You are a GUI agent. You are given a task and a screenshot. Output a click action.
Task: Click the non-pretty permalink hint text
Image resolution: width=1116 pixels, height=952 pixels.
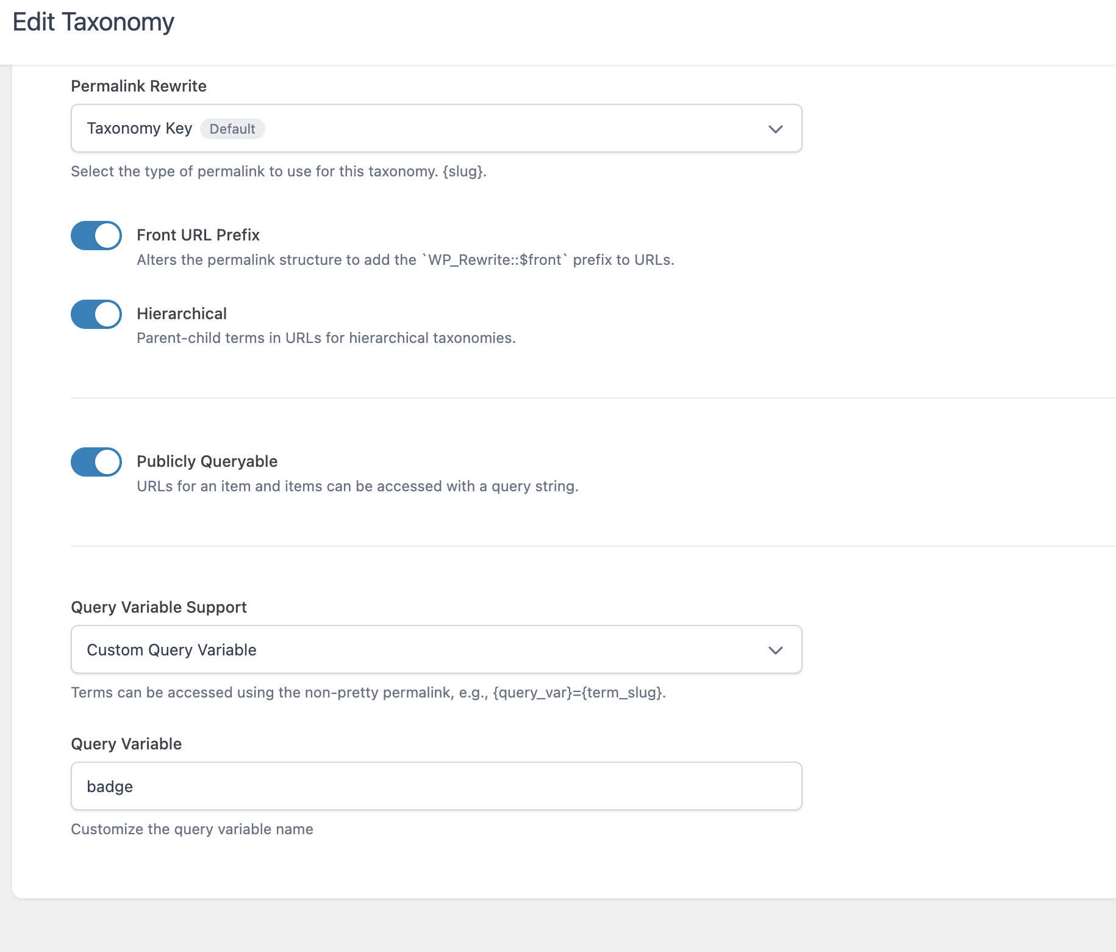368,693
